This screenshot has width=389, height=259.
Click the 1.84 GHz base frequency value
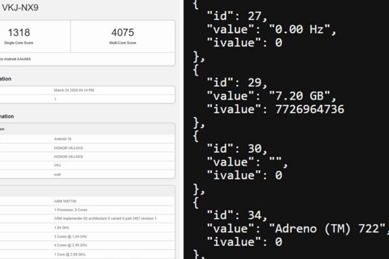(x=62, y=228)
